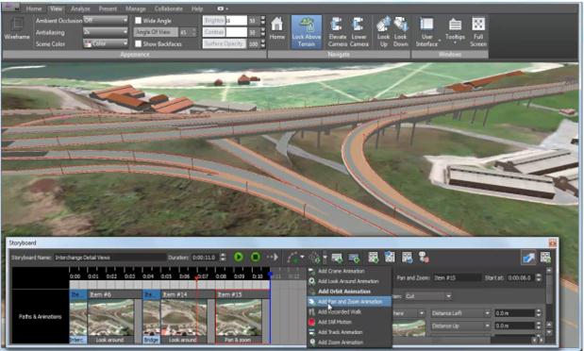Click the Home navigation icon in the Navigate group
This screenshot has width=584, height=351.
click(276, 28)
